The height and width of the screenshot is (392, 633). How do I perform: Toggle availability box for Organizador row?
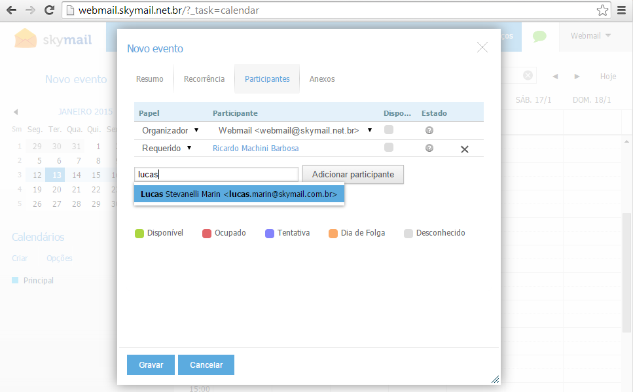point(389,130)
